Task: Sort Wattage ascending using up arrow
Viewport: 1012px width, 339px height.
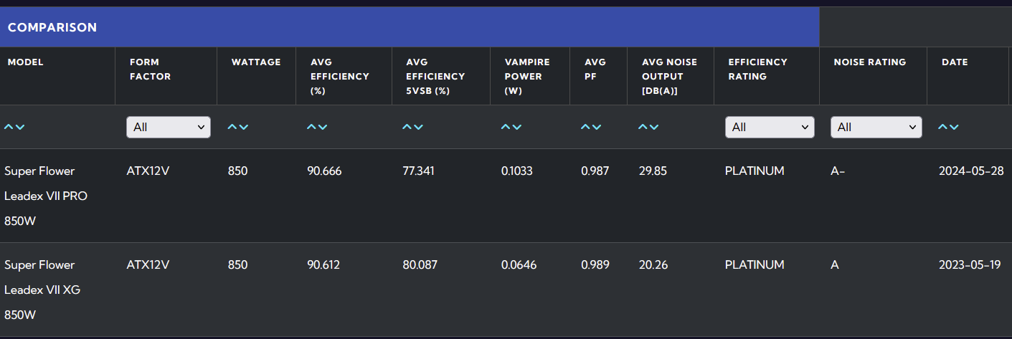Action: coord(232,127)
